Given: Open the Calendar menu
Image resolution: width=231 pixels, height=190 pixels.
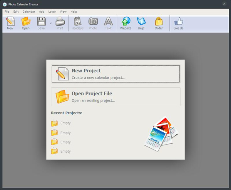Looking at the screenshot, I should click(29, 12).
